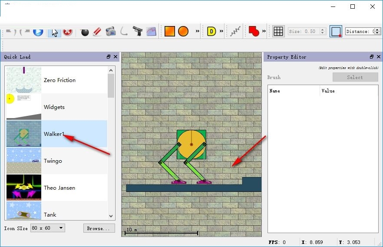Image resolution: width=383 pixels, height=247 pixels.
Task: Click the yellow D distance joint icon
Action: [211, 31]
